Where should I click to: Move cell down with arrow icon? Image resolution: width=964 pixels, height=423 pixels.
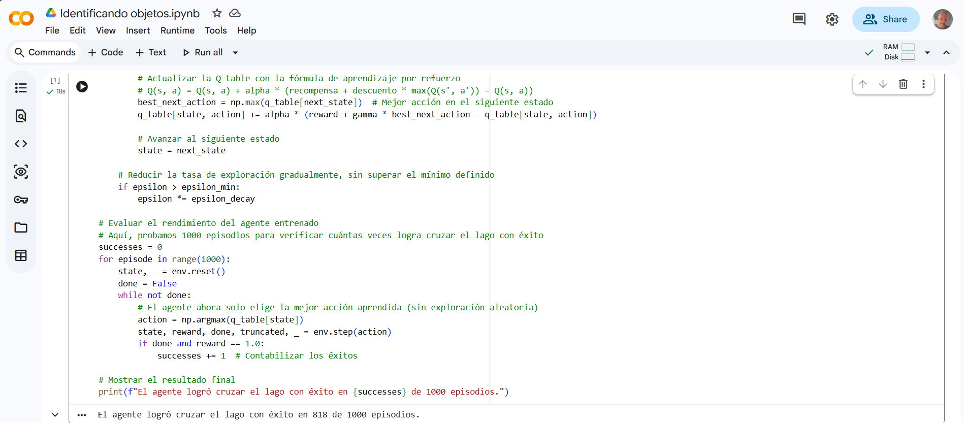(x=883, y=84)
